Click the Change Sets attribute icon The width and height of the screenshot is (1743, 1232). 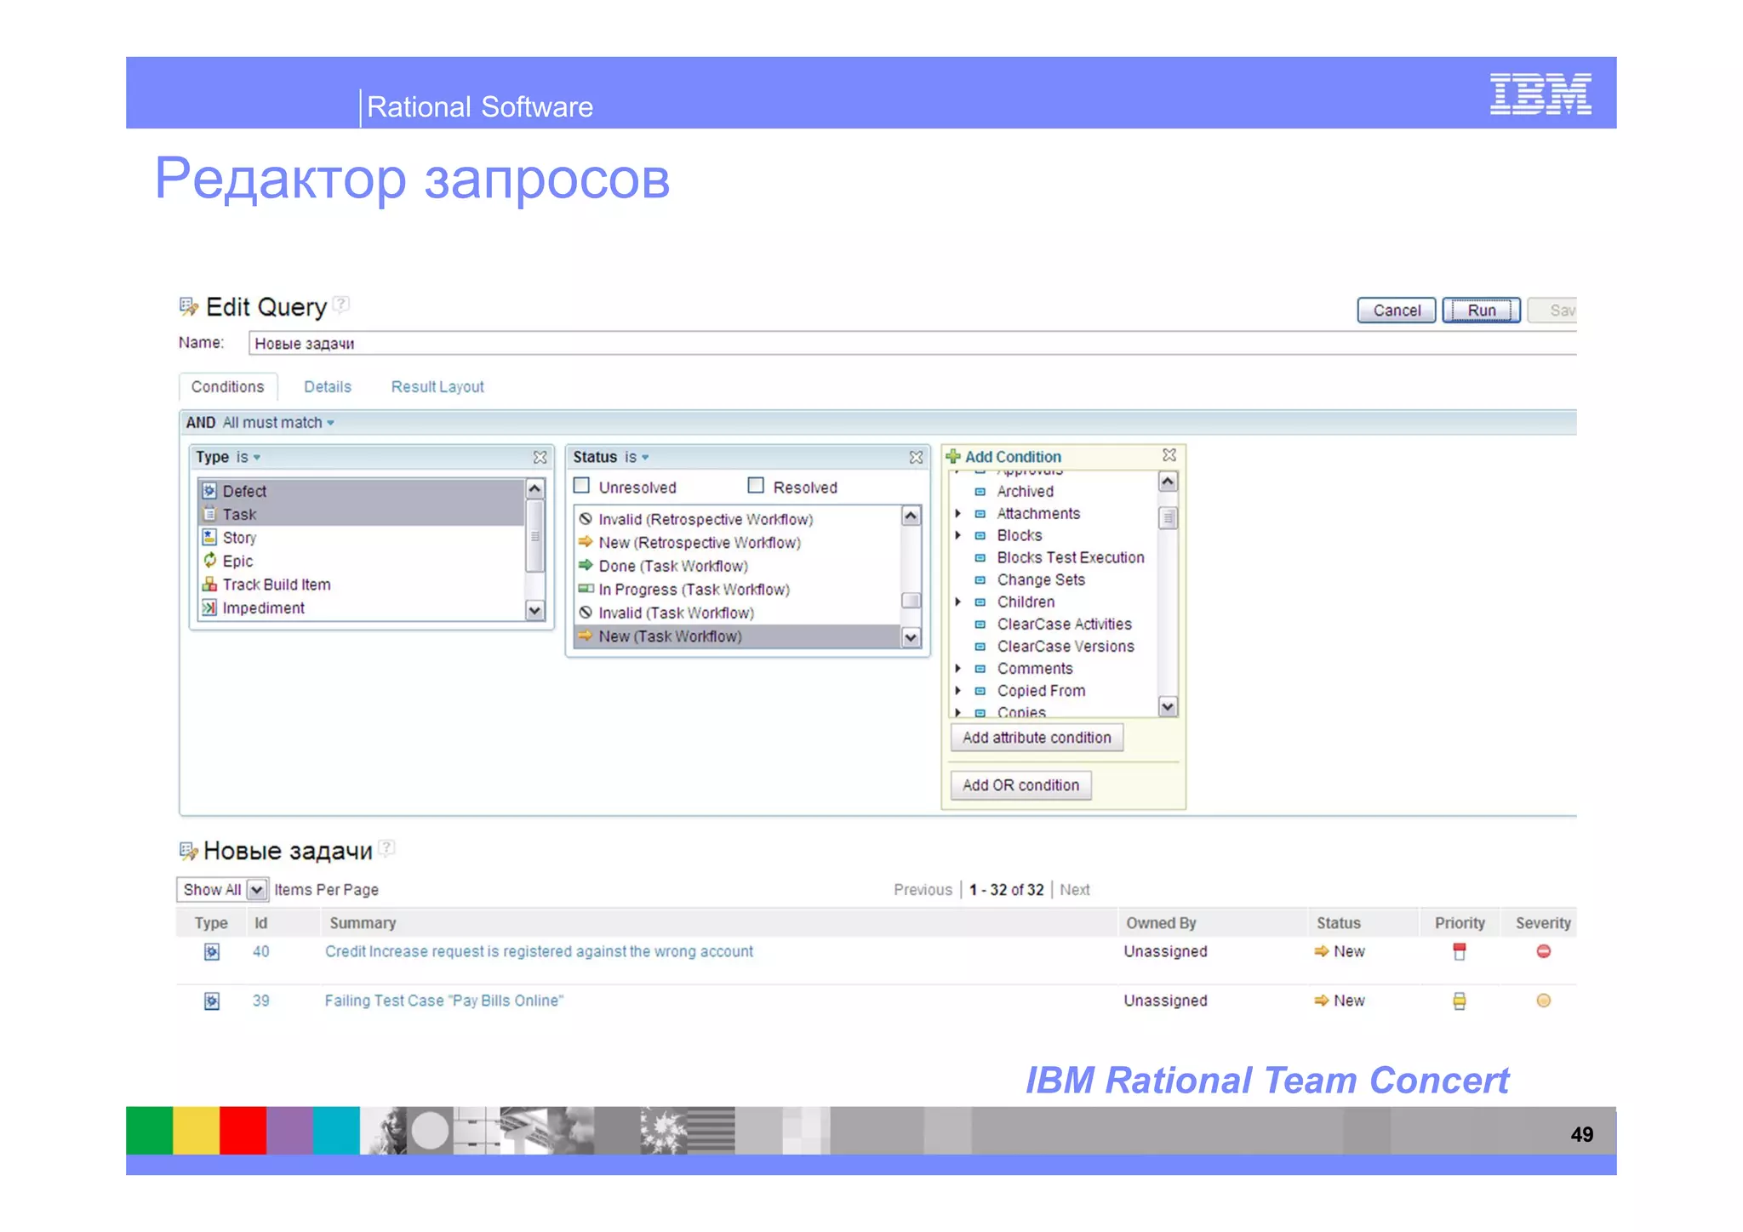click(980, 580)
